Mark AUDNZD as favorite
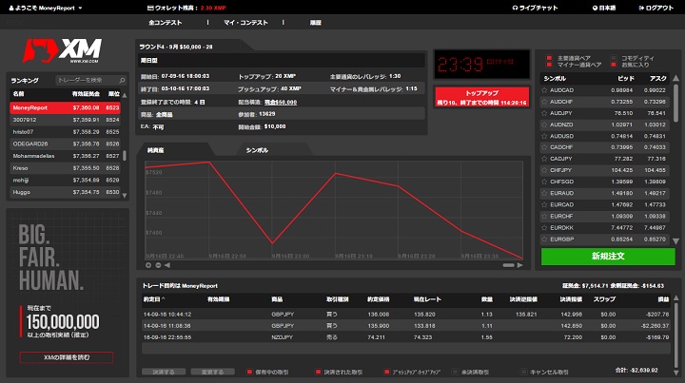The width and height of the screenshot is (685, 383). pos(544,124)
